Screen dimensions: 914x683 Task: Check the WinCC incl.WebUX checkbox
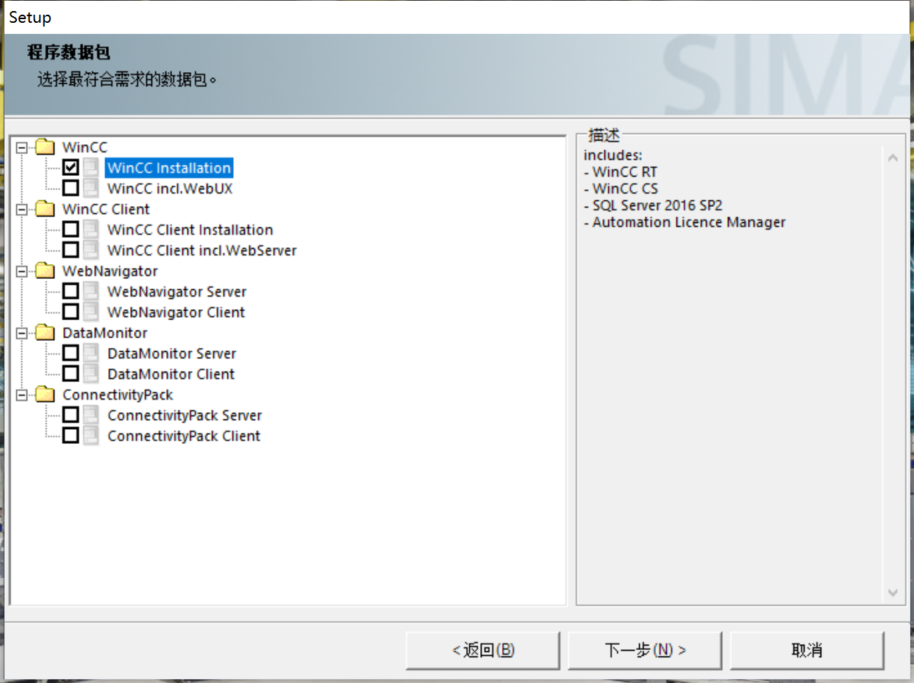(71, 188)
